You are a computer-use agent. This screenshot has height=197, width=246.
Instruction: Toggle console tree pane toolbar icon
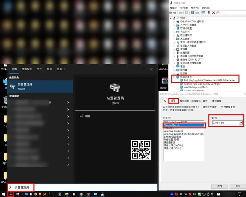tap(181, 13)
